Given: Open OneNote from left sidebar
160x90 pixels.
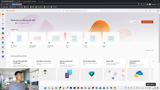Looking at the screenshot, I should click(3, 57).
